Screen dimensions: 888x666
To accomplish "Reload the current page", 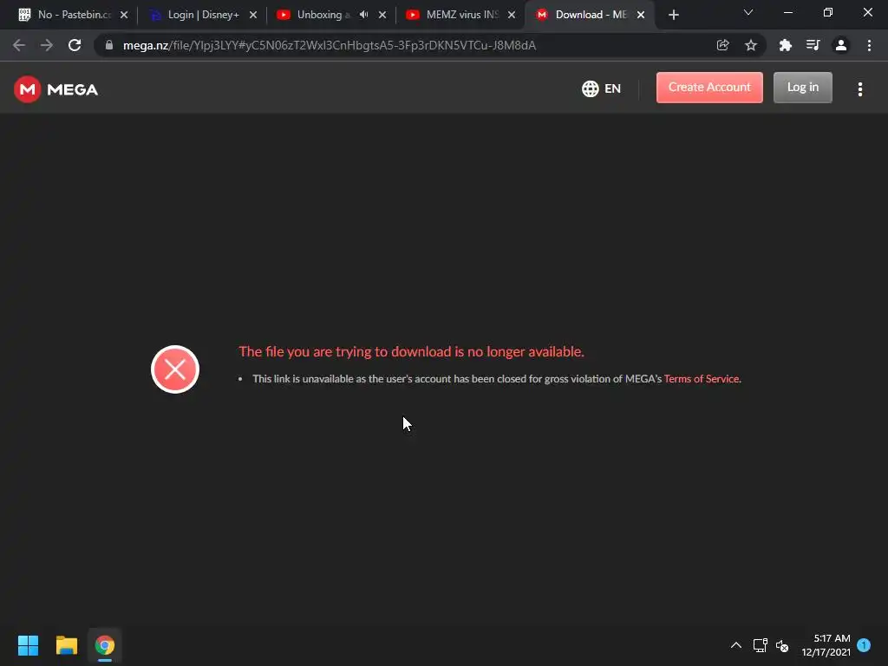I will point(75,45).
